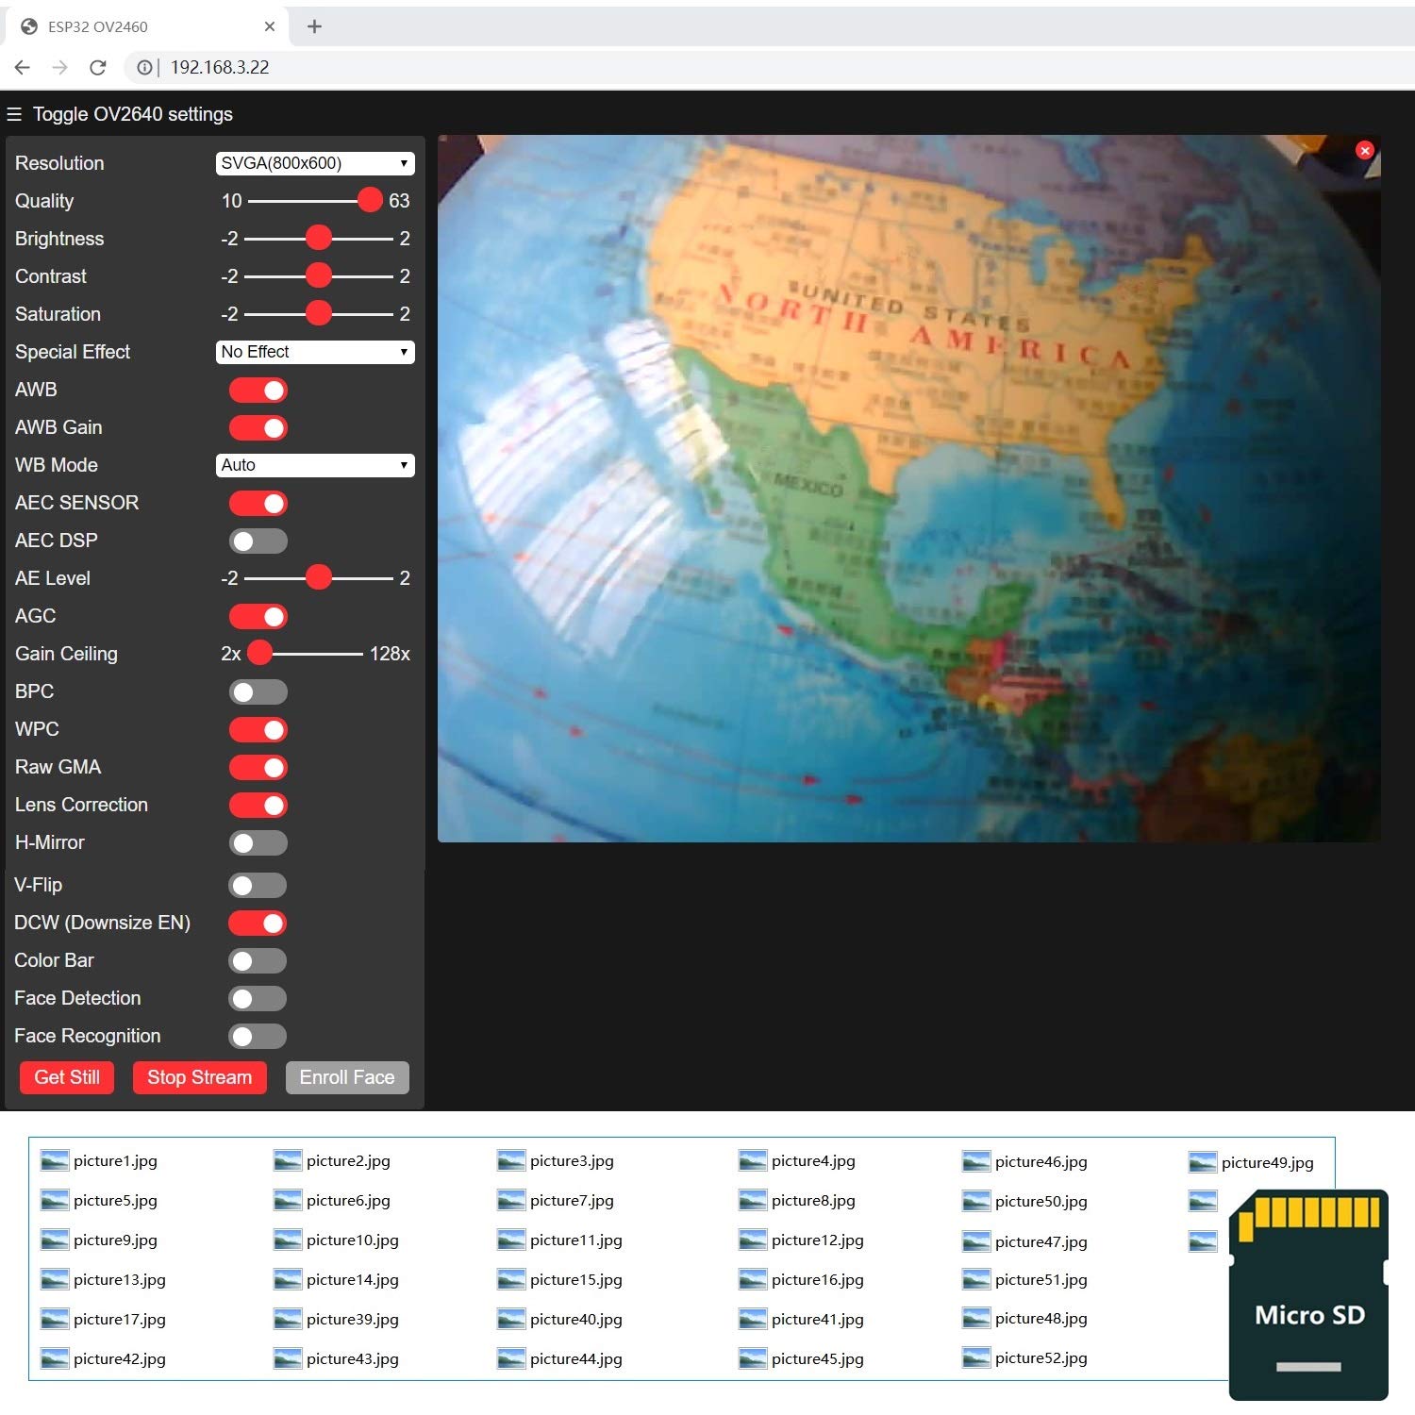Click the Micro SD card icon

[x=1308, y=1294]
